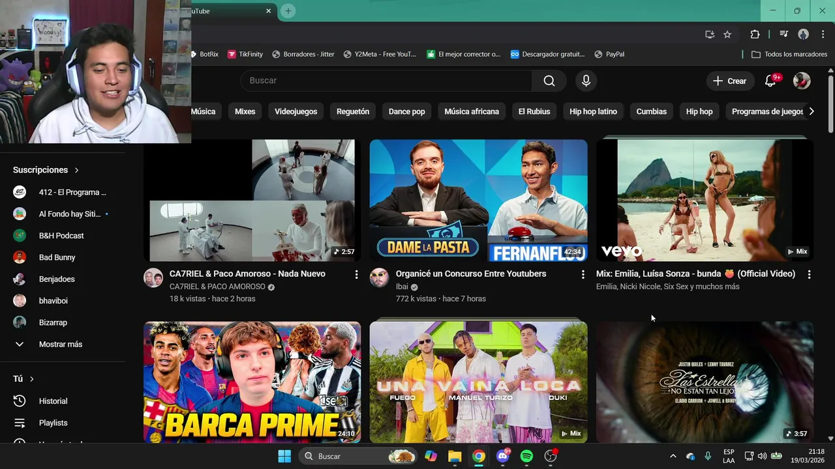Open OBS icon in the taskbar
The height and width of the screenshot is (469, 835).
click(551, 457)
